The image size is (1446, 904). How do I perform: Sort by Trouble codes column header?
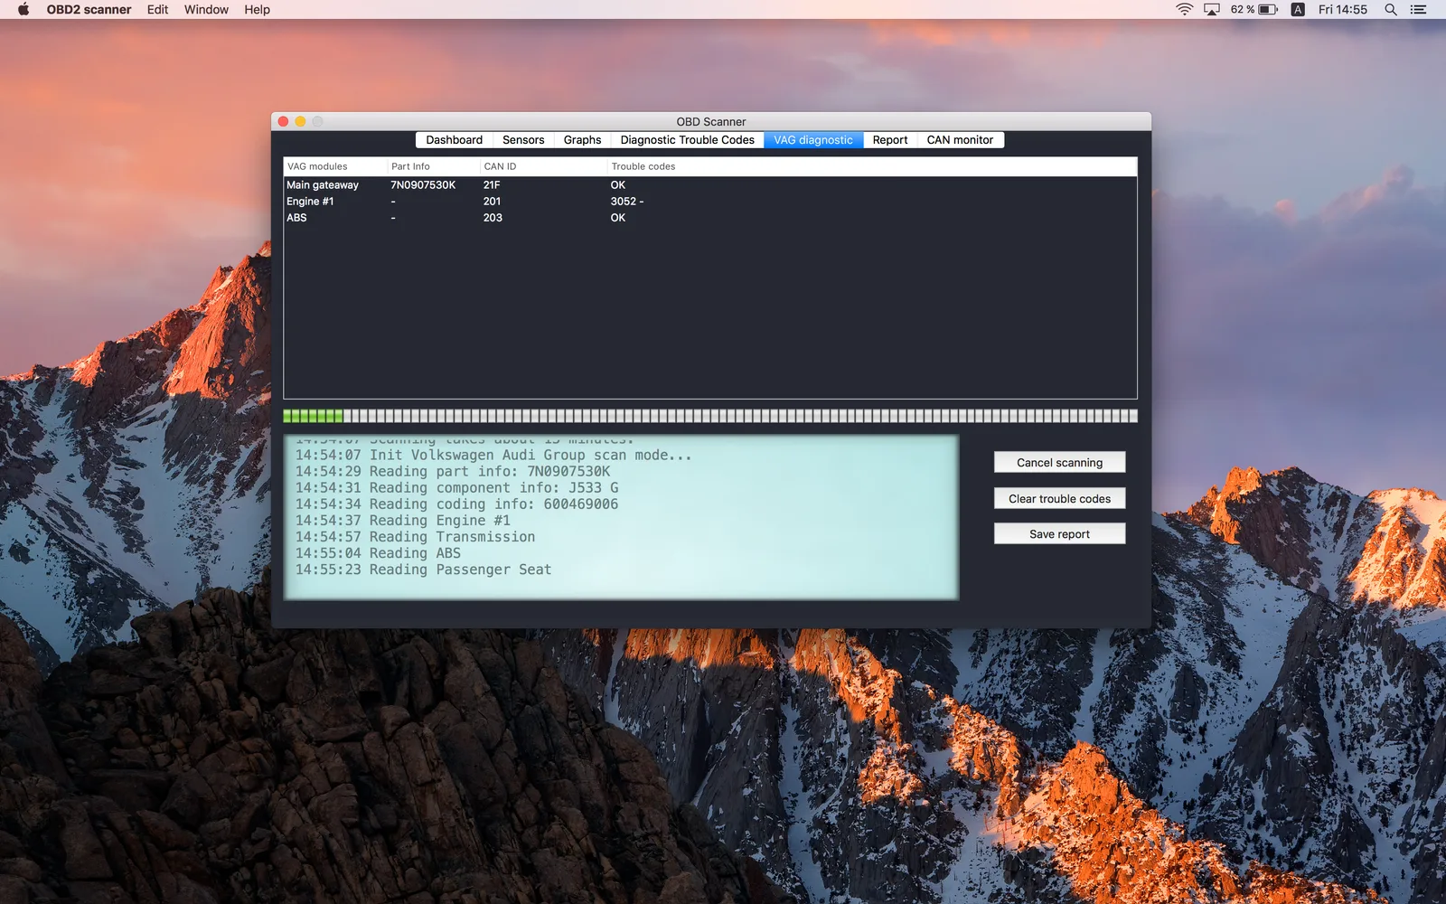[872, 166]
